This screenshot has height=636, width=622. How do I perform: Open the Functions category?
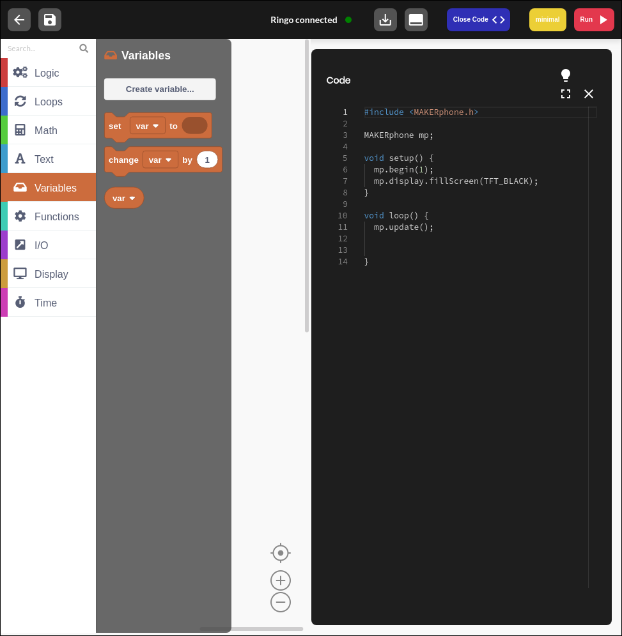(49, 216)
